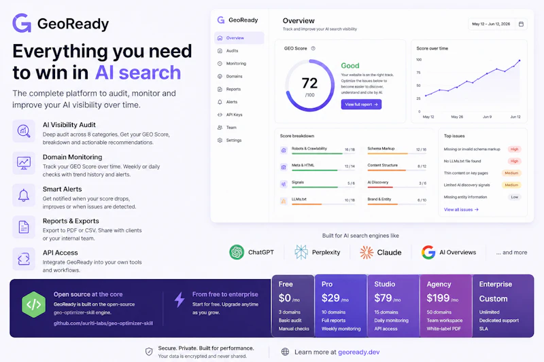Click the green open source hexagon icon
Screen dimensions: 544x362
(33, 304)
